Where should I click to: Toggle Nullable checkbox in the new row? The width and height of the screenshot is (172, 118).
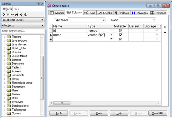(x=121, y=39)
